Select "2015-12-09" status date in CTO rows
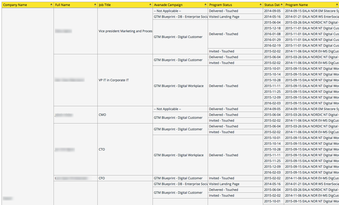The width and height of the screenshot is (339, 205). (274, 167)
